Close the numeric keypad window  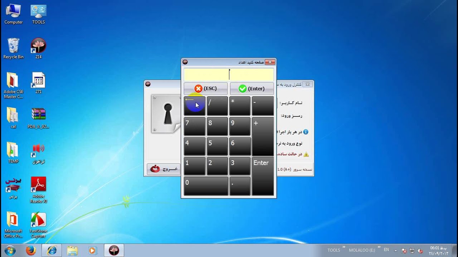(270, 62)
